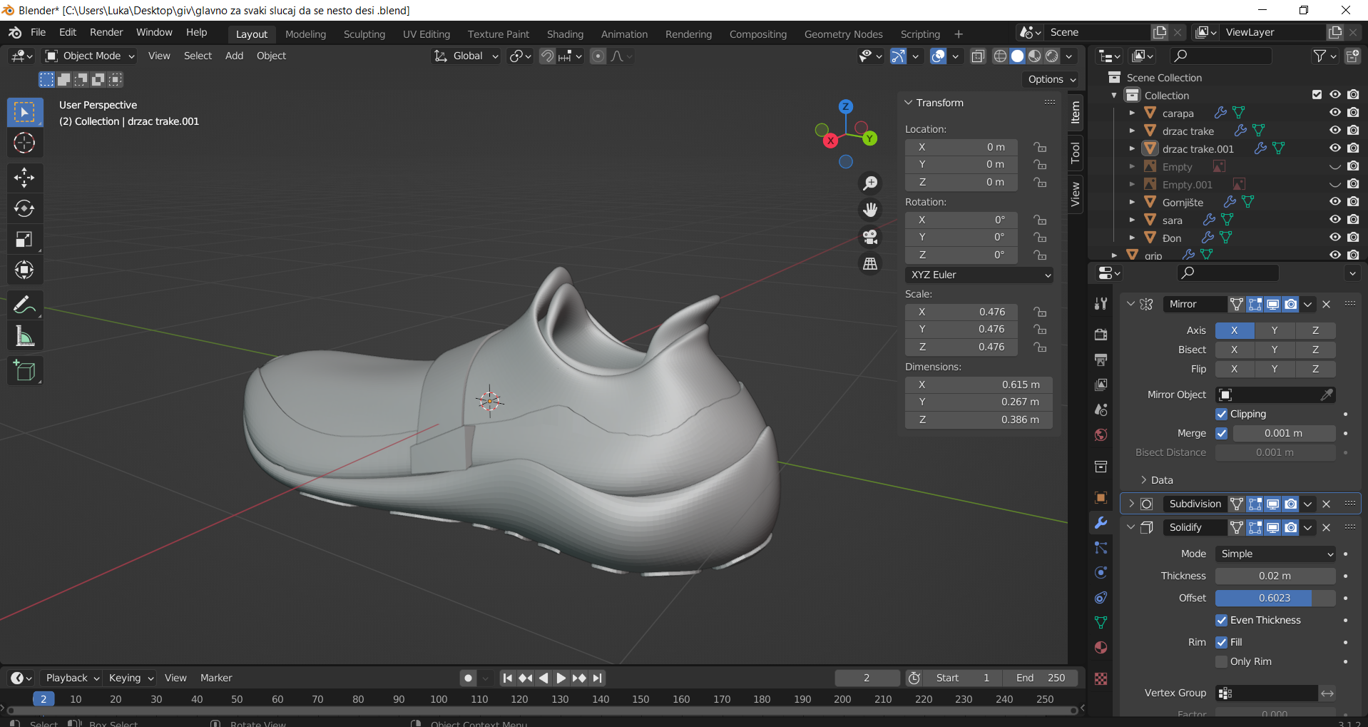Image resolution: width=1368 pixels, height=727 pixels.
Task: Remove the Solidify modifier
Action: (x=1327, y=527)
